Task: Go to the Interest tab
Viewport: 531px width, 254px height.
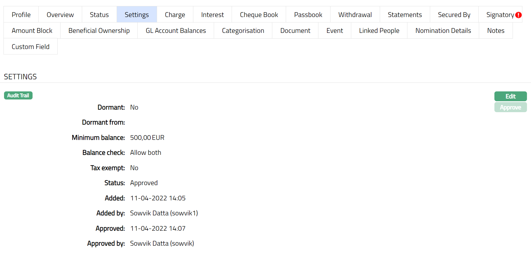Action: tap(212, 15)
